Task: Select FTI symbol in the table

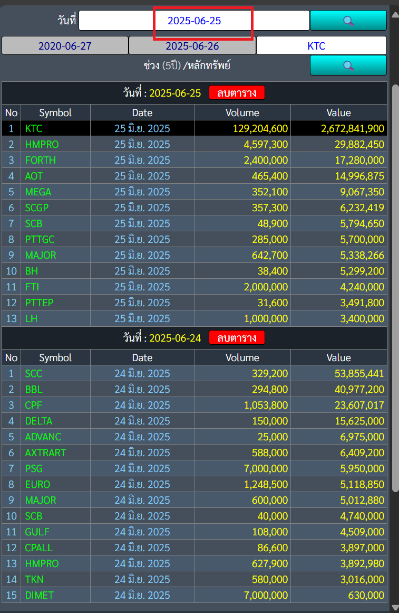Action: 32,287
